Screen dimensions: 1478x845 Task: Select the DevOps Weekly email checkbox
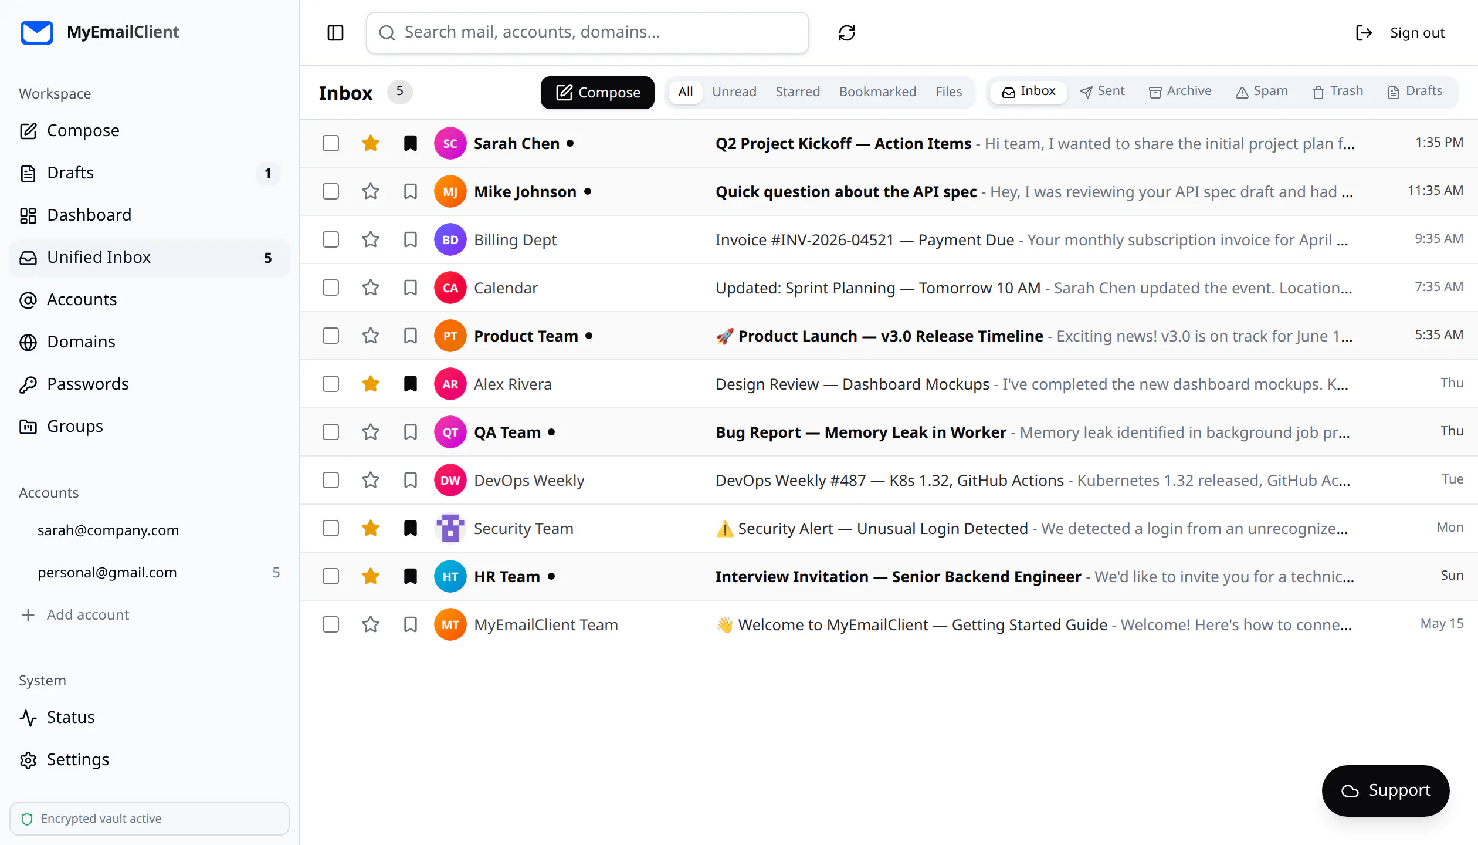331,480
